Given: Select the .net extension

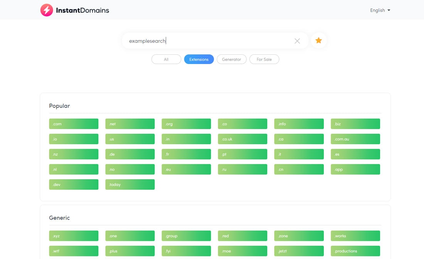Looking at the screenshot, I should 130,124.
